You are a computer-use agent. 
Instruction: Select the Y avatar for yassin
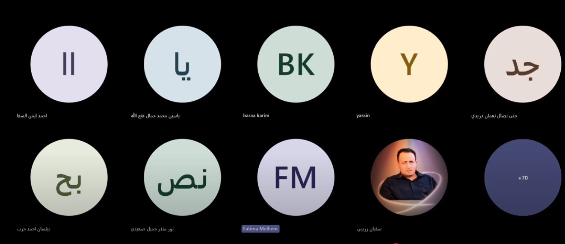409,64
